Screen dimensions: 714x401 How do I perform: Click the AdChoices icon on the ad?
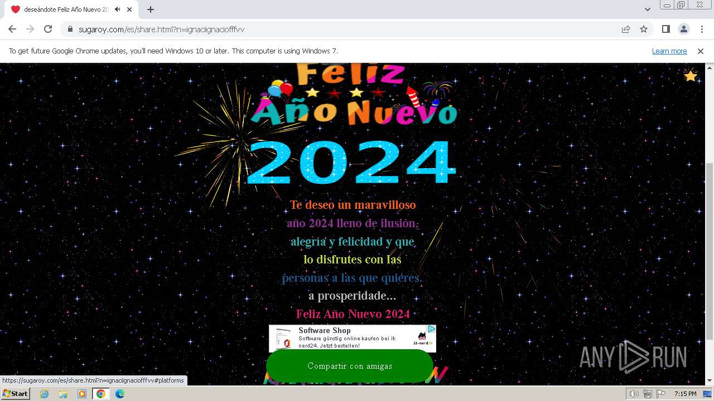[x=431, y=329]
